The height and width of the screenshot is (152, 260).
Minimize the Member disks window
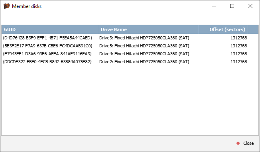[214, 6]
